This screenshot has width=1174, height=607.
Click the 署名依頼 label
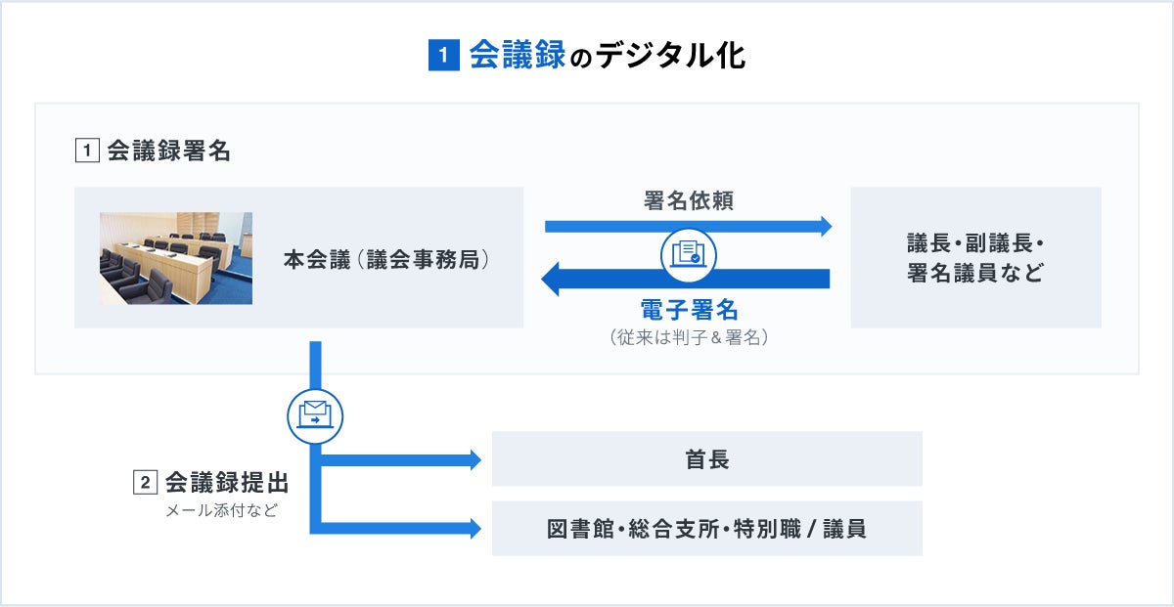click(x=689, y=201)
